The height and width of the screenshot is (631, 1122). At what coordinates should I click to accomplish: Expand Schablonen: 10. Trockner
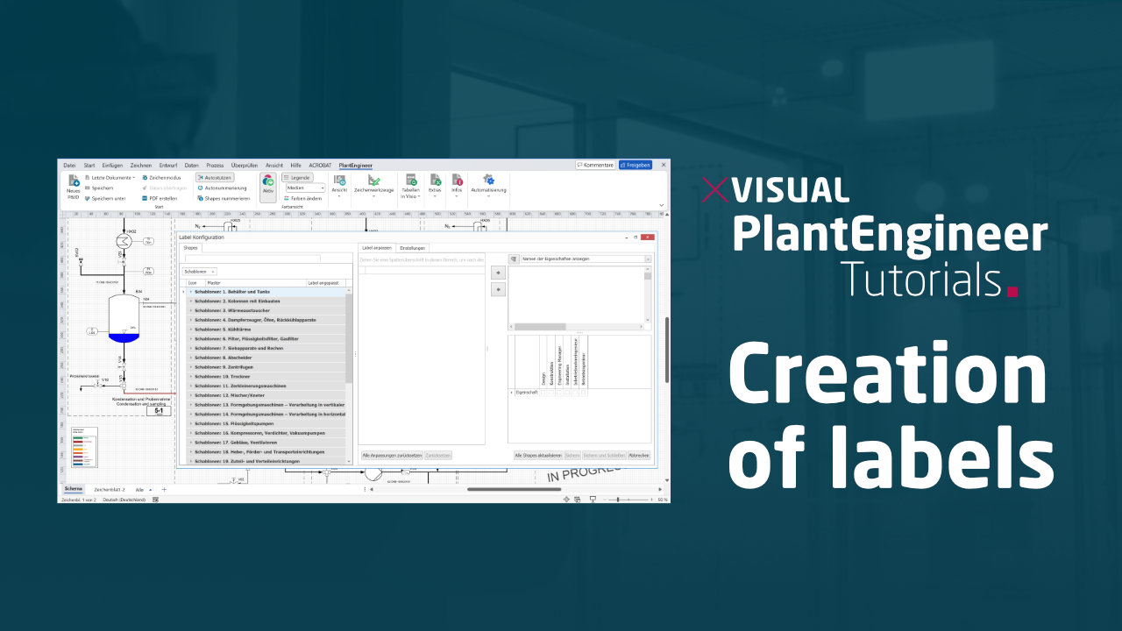coord(191,376)
